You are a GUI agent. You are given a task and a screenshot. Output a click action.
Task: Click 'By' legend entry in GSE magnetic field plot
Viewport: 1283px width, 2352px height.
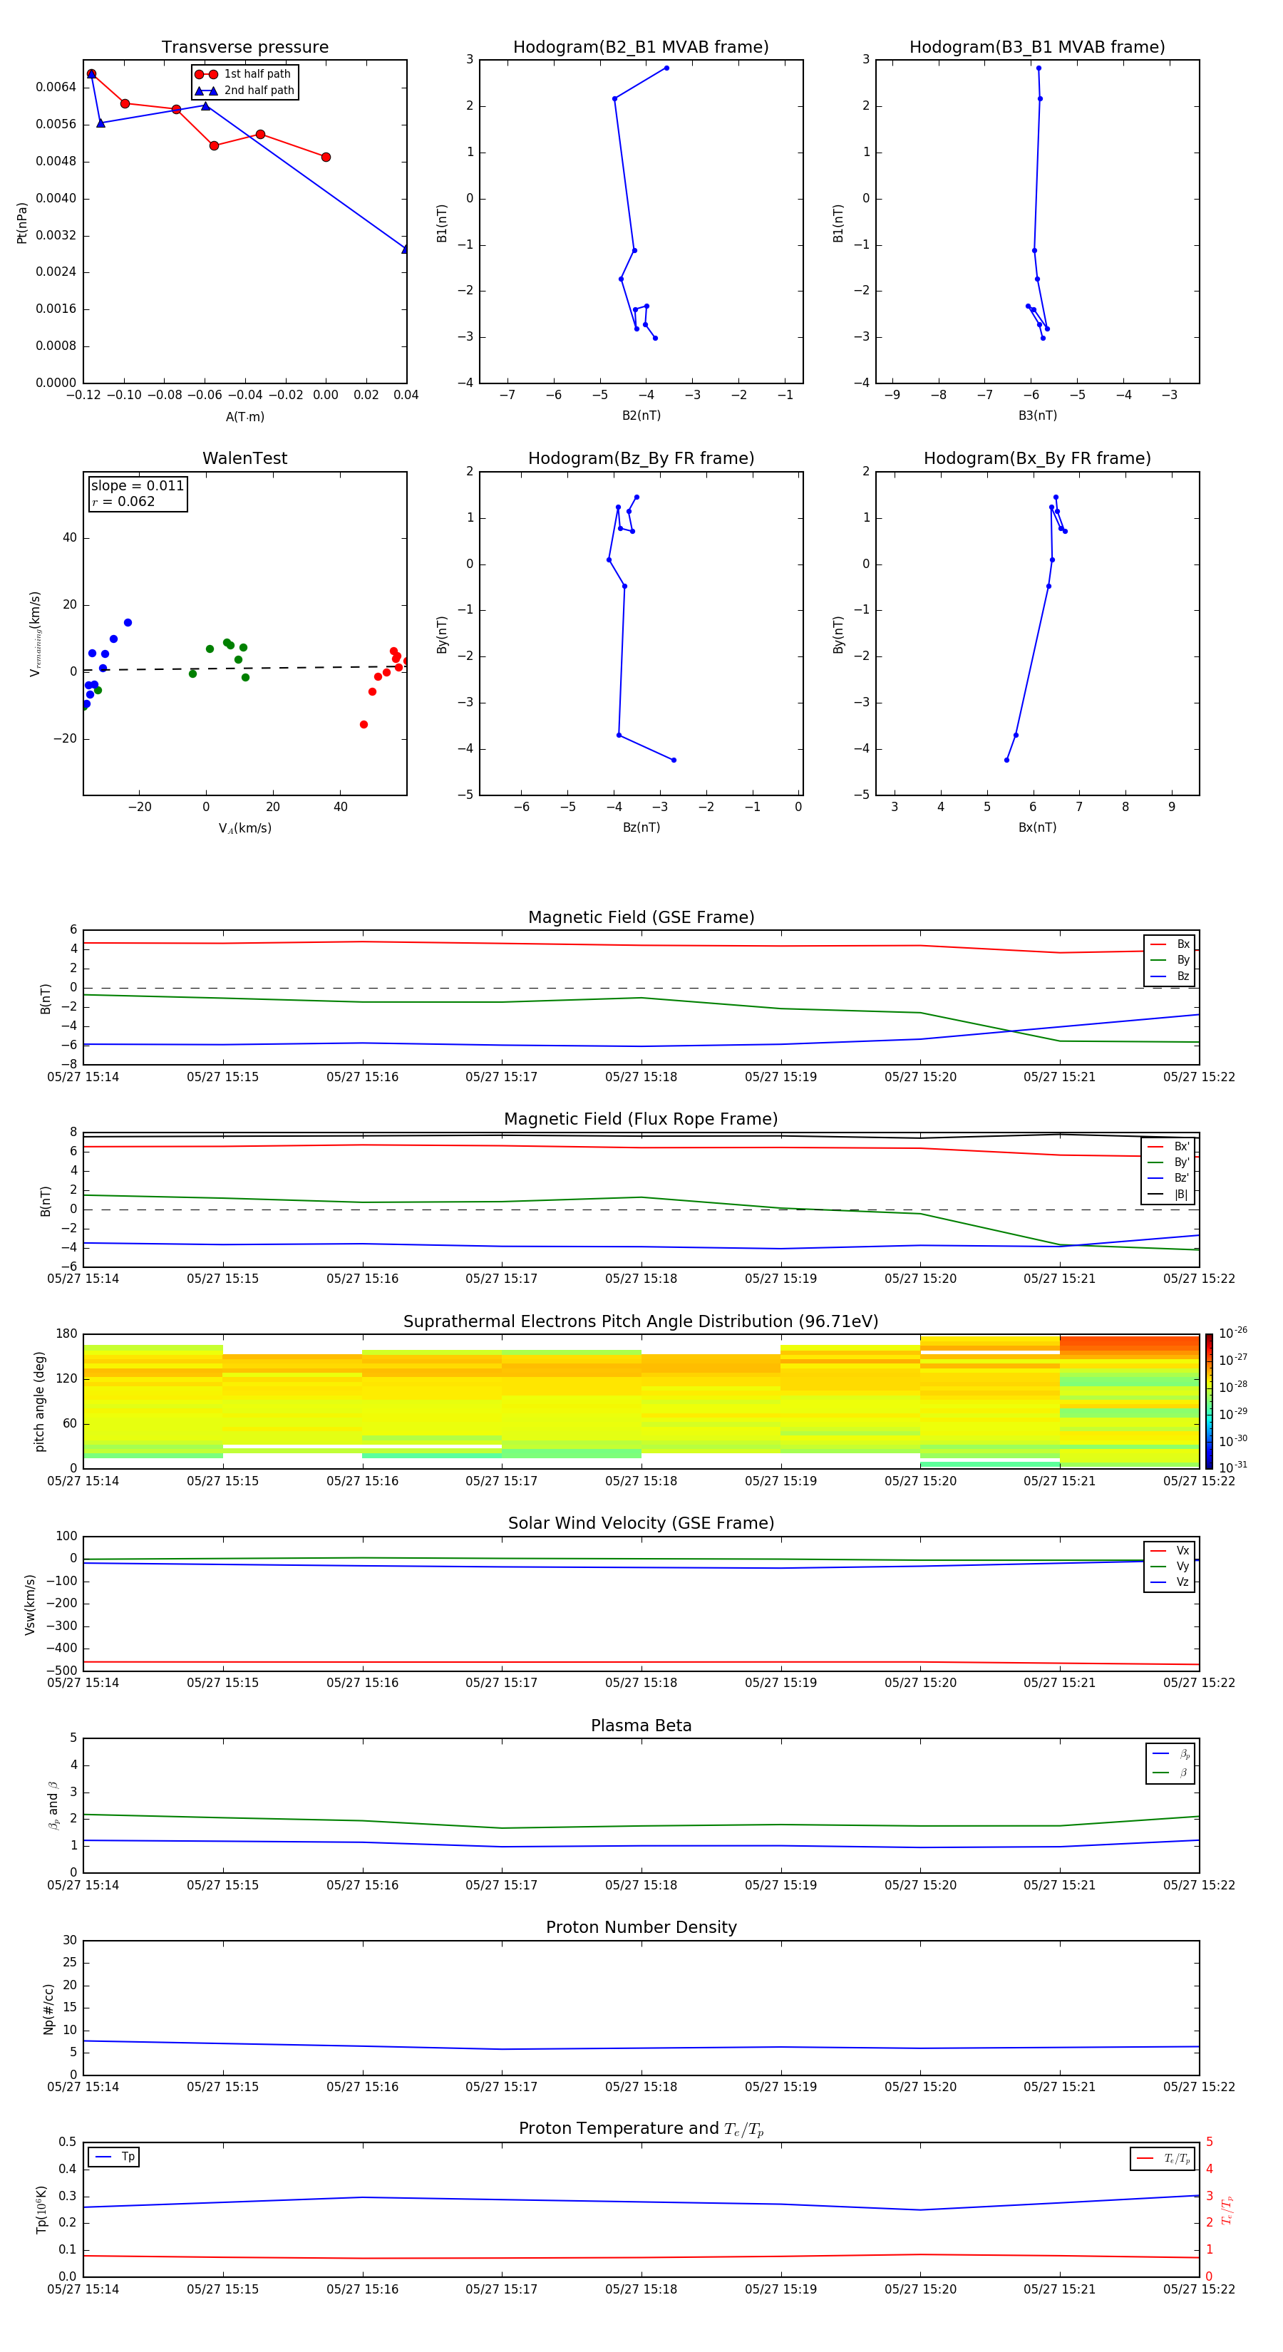click(x=1170, y=959)
